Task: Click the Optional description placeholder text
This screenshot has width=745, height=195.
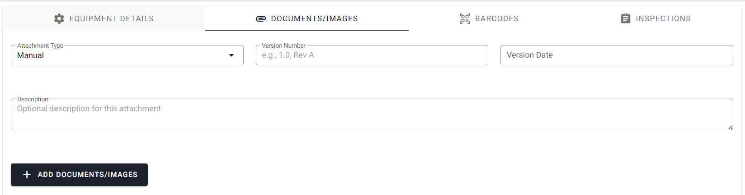Action: [89, 109]
